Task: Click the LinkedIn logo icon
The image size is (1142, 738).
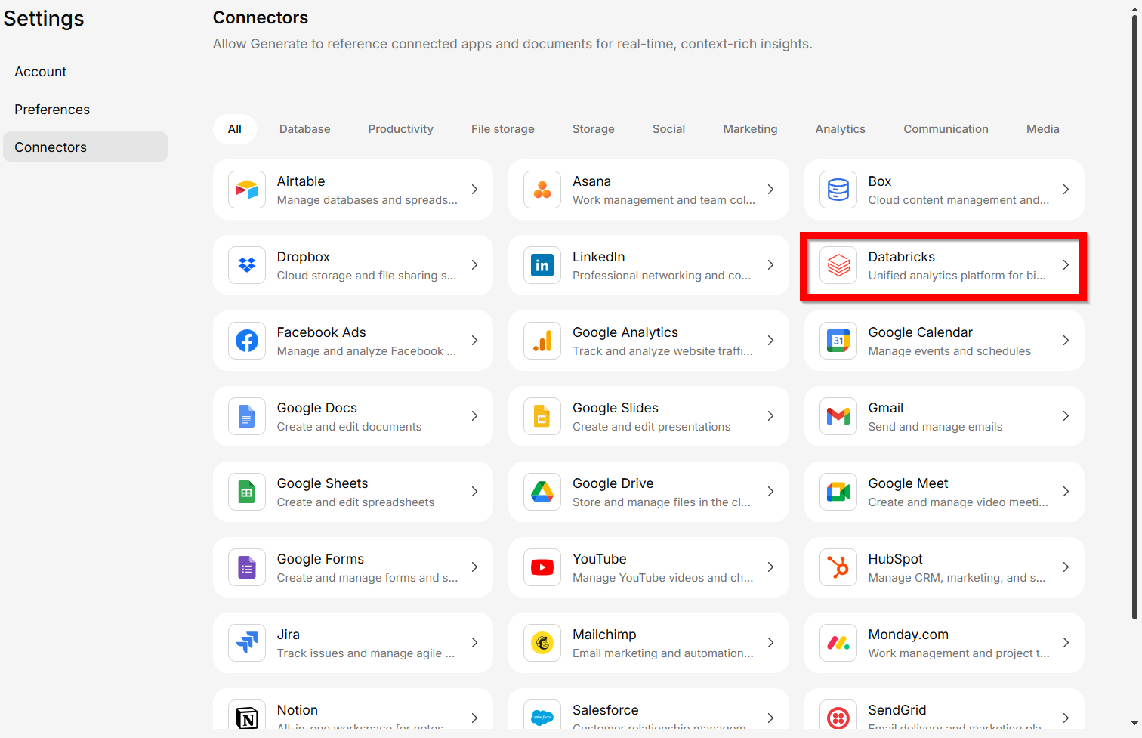Action: point(542,265)
